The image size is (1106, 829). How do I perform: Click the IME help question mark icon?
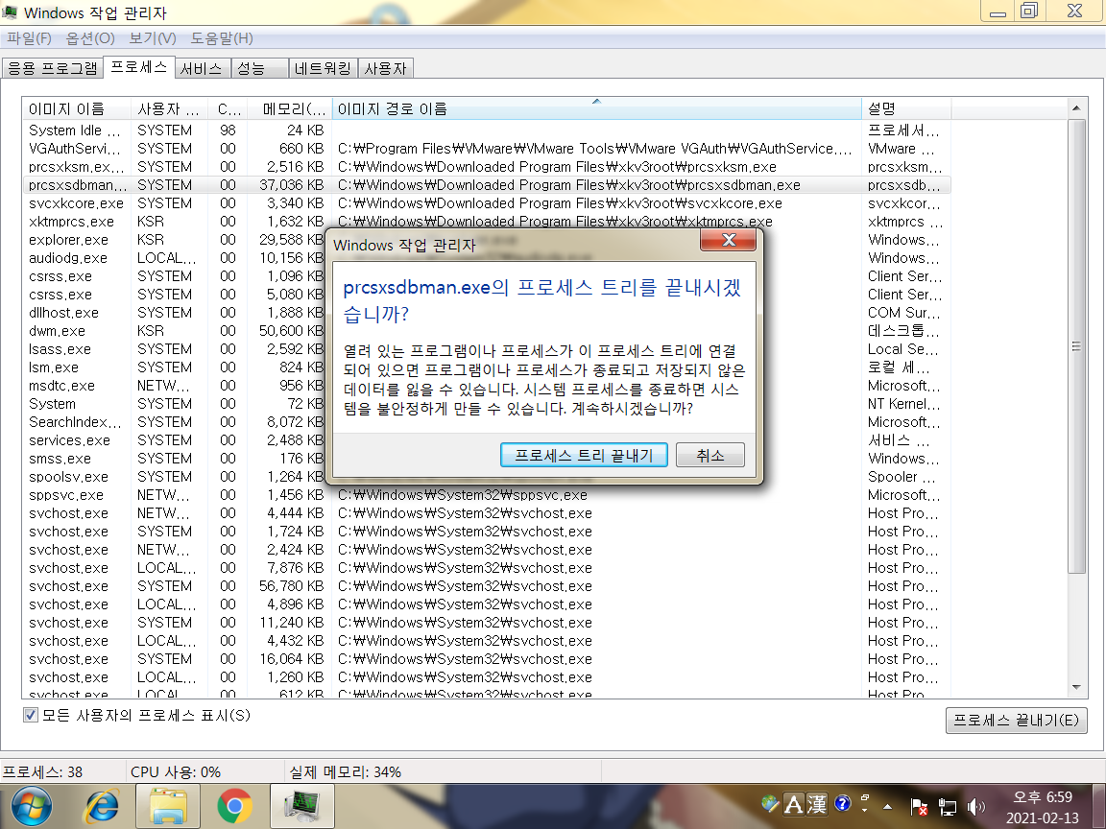click(842, 804)
